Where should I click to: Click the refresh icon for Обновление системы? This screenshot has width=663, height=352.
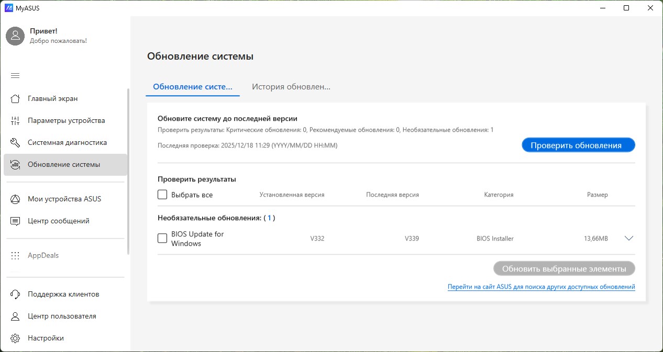[15, 164]
